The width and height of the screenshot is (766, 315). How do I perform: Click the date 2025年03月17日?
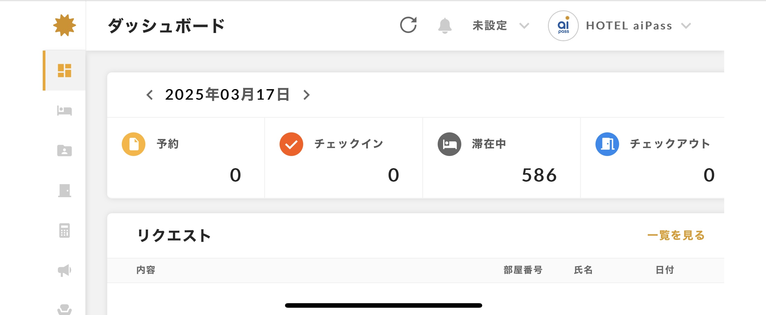click(227, 94)
